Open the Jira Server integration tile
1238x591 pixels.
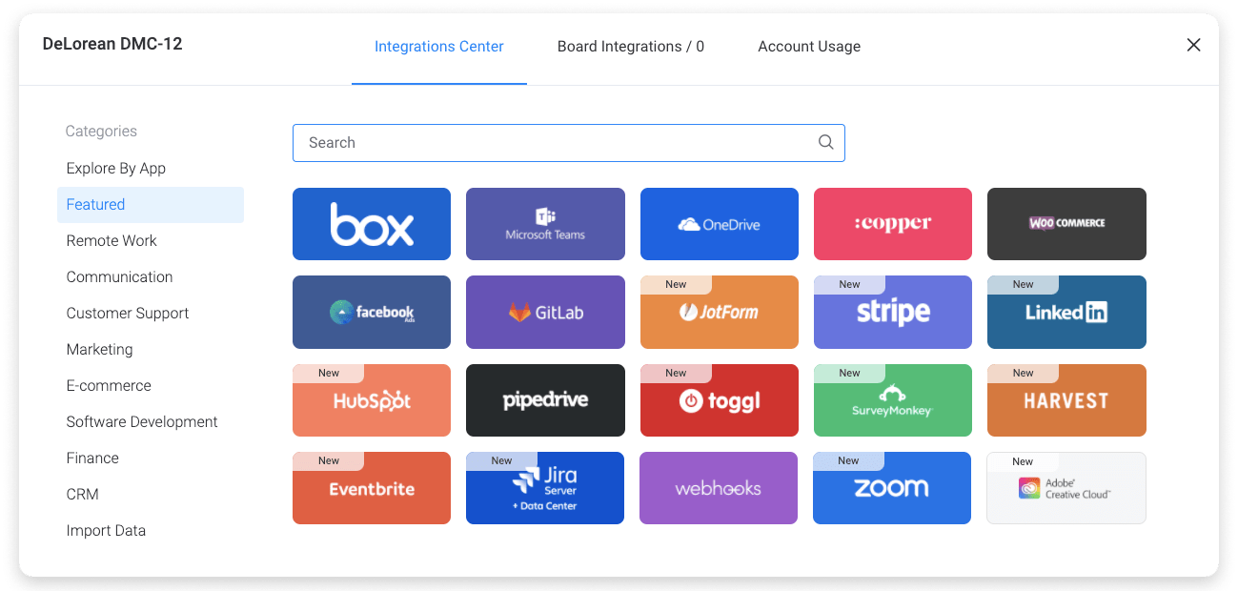pos(545,488)
